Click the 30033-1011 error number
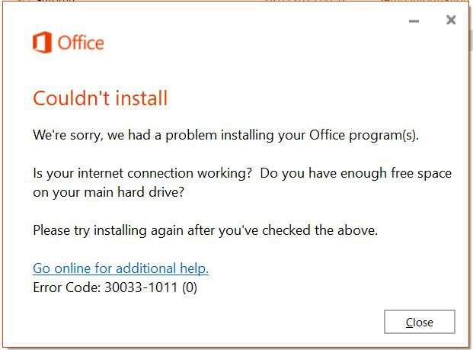 point(141,287)
